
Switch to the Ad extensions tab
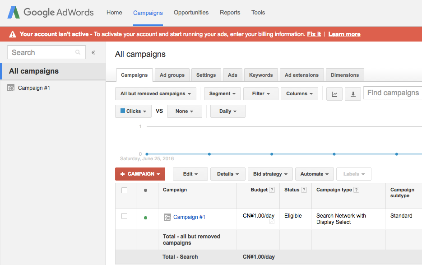[301, 75]
